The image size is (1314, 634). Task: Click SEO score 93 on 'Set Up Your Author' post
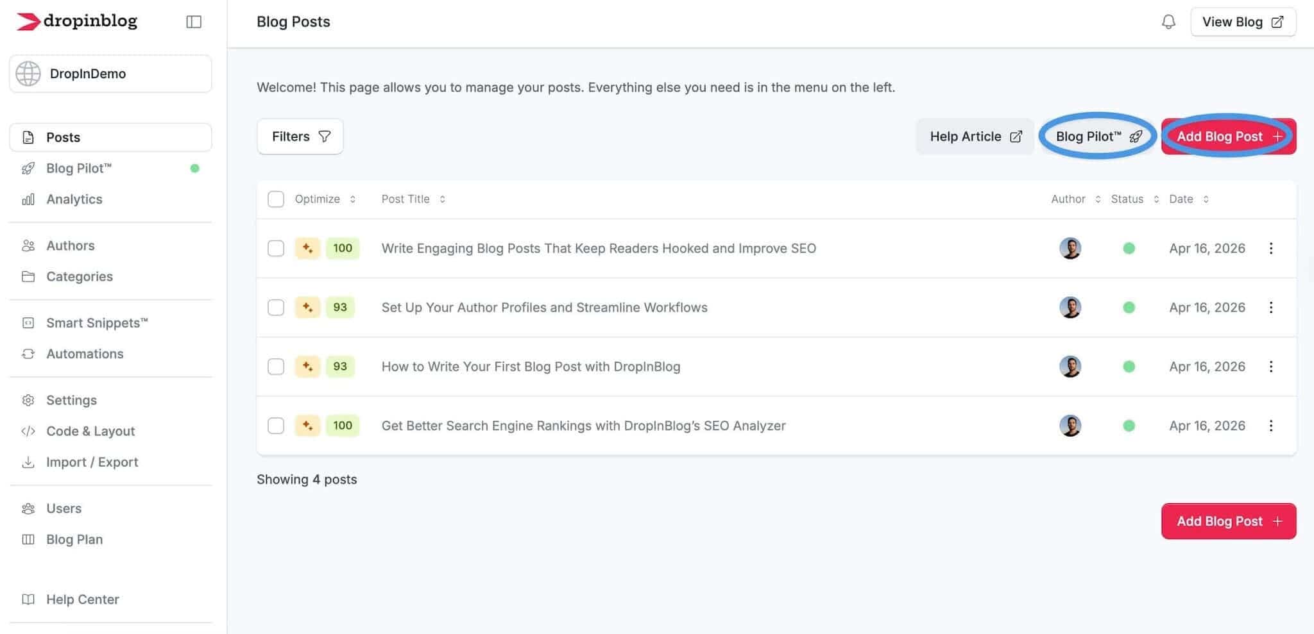[x=340, y=307]
